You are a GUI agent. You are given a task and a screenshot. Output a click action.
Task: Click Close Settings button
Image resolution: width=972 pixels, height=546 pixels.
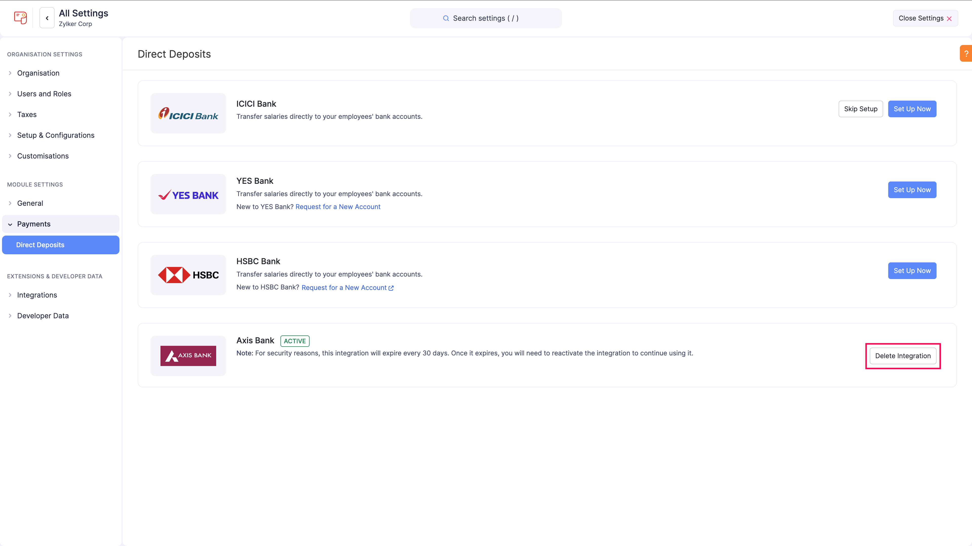[x=925, y=18]
